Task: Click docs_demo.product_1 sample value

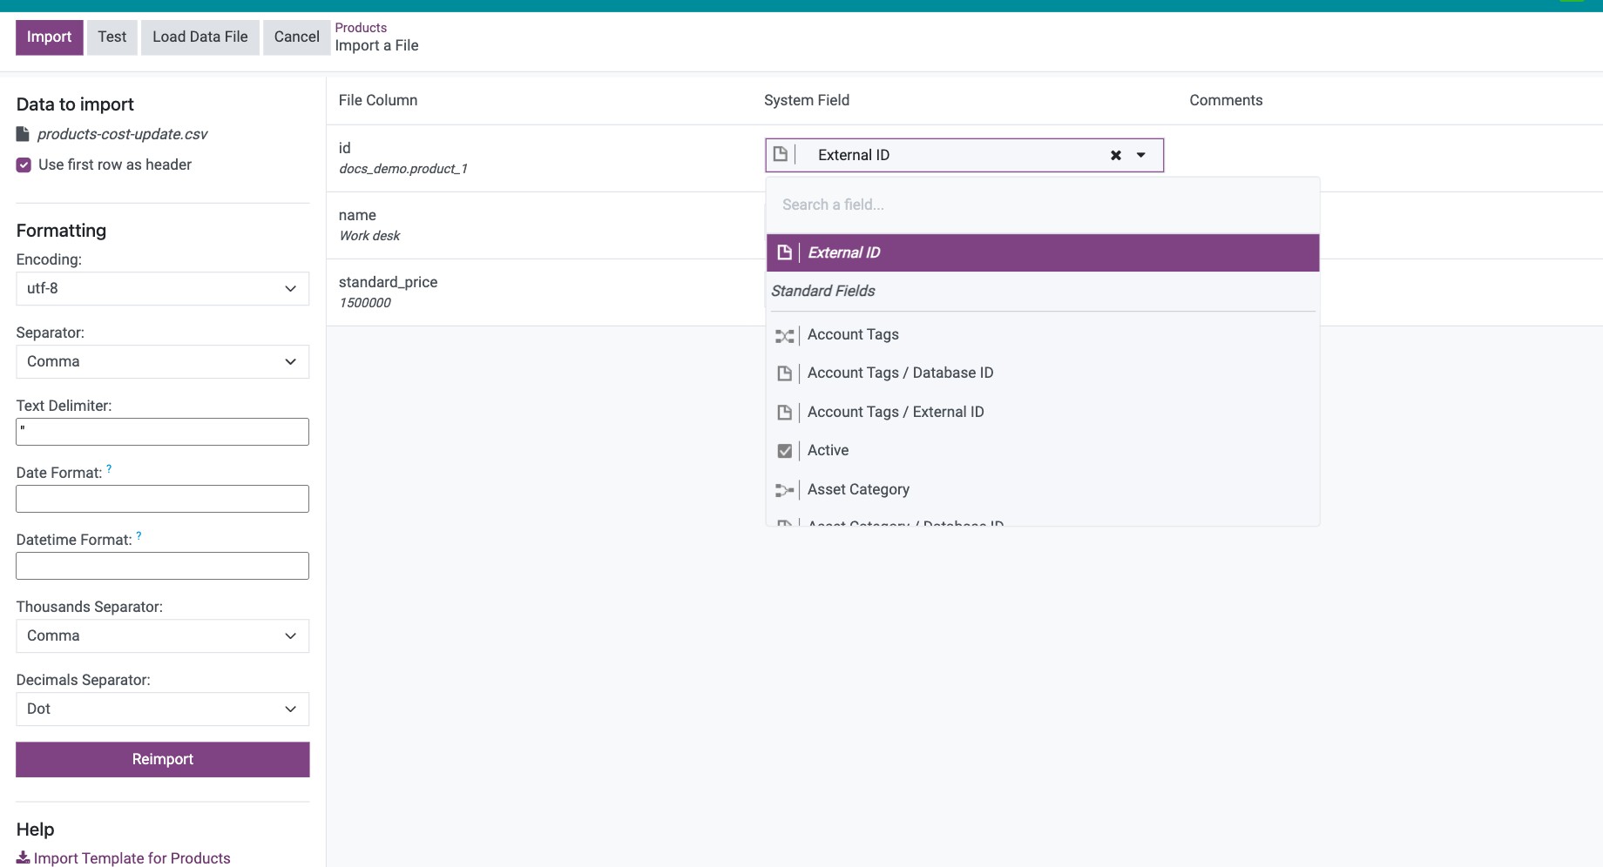Action: point(403,169)
